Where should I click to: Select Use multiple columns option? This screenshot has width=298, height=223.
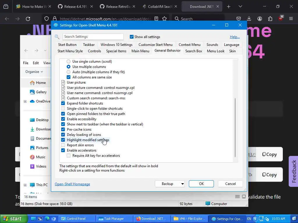69,67
